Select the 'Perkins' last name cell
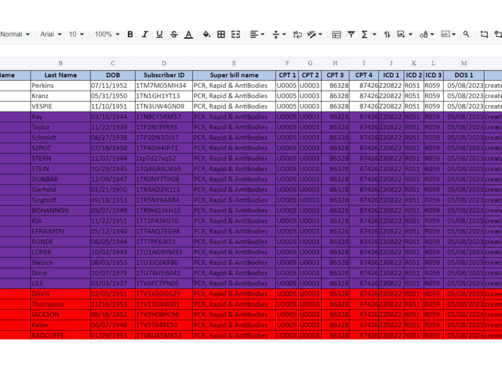 pos(61,85)
